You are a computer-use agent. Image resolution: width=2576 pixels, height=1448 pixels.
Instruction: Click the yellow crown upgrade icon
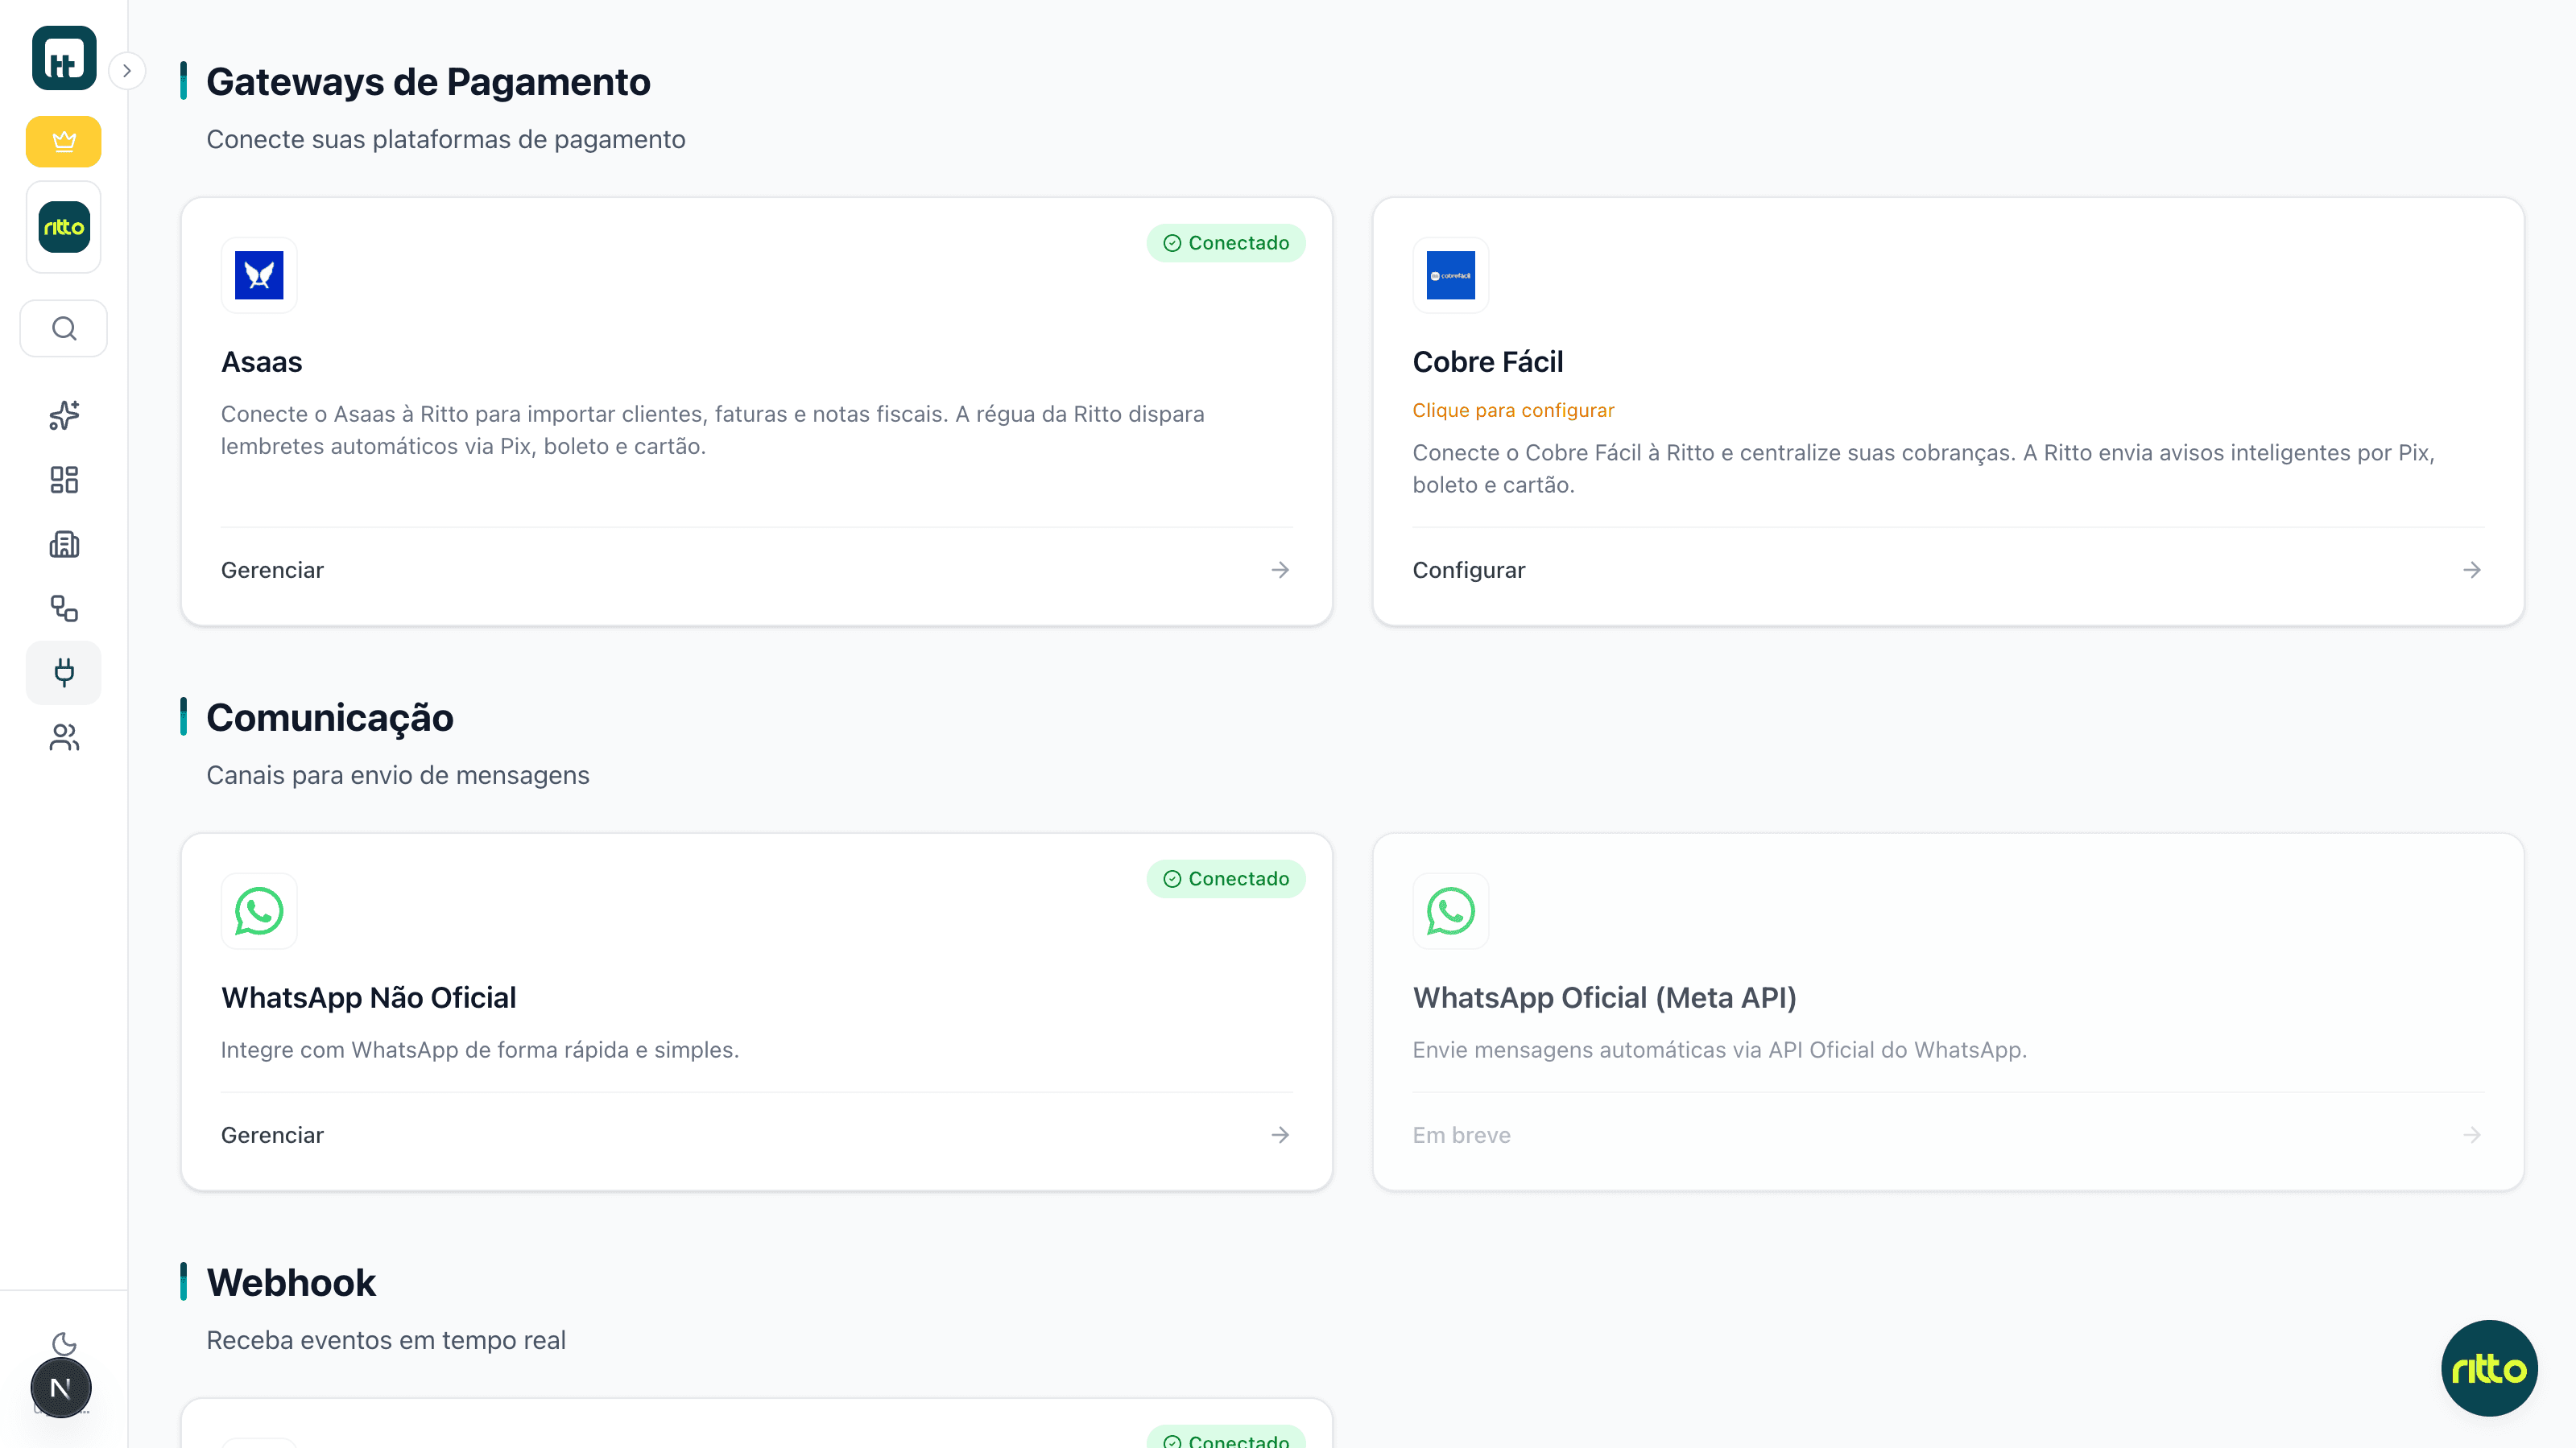63,141
